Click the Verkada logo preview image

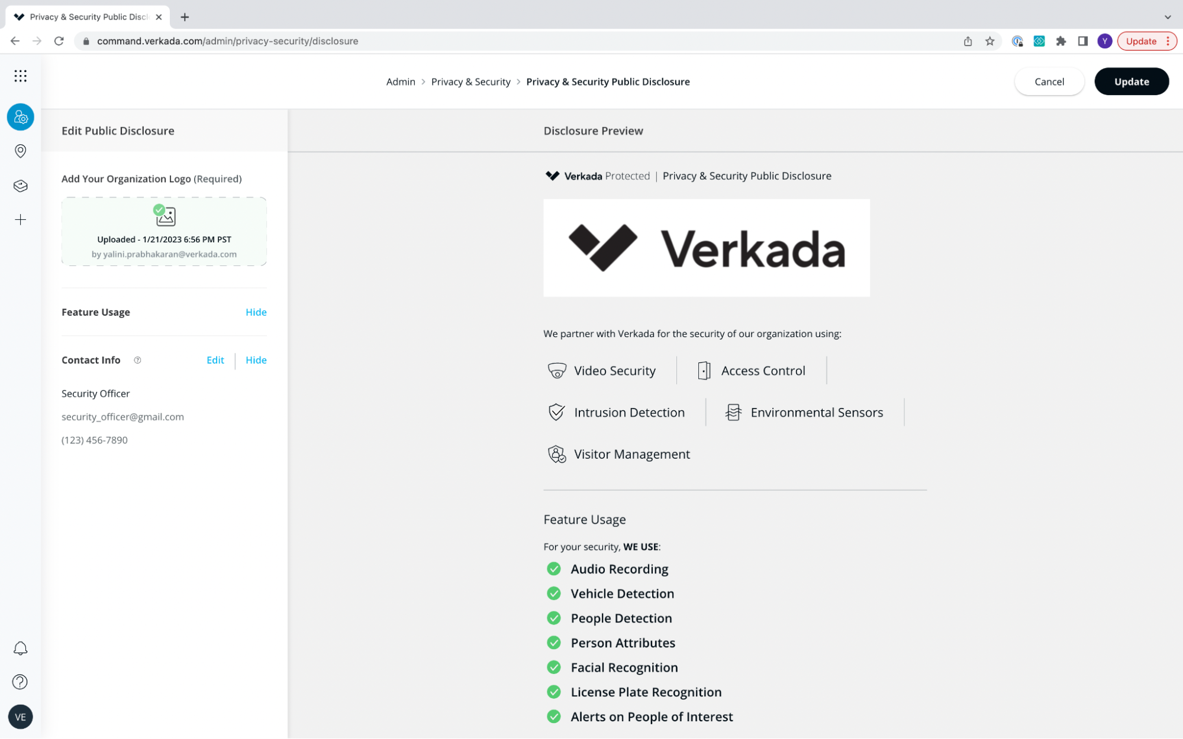point(706,248)
